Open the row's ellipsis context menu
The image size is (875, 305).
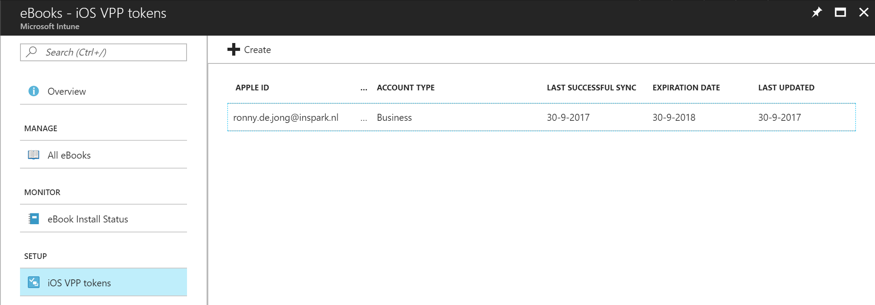pos(364,118)
